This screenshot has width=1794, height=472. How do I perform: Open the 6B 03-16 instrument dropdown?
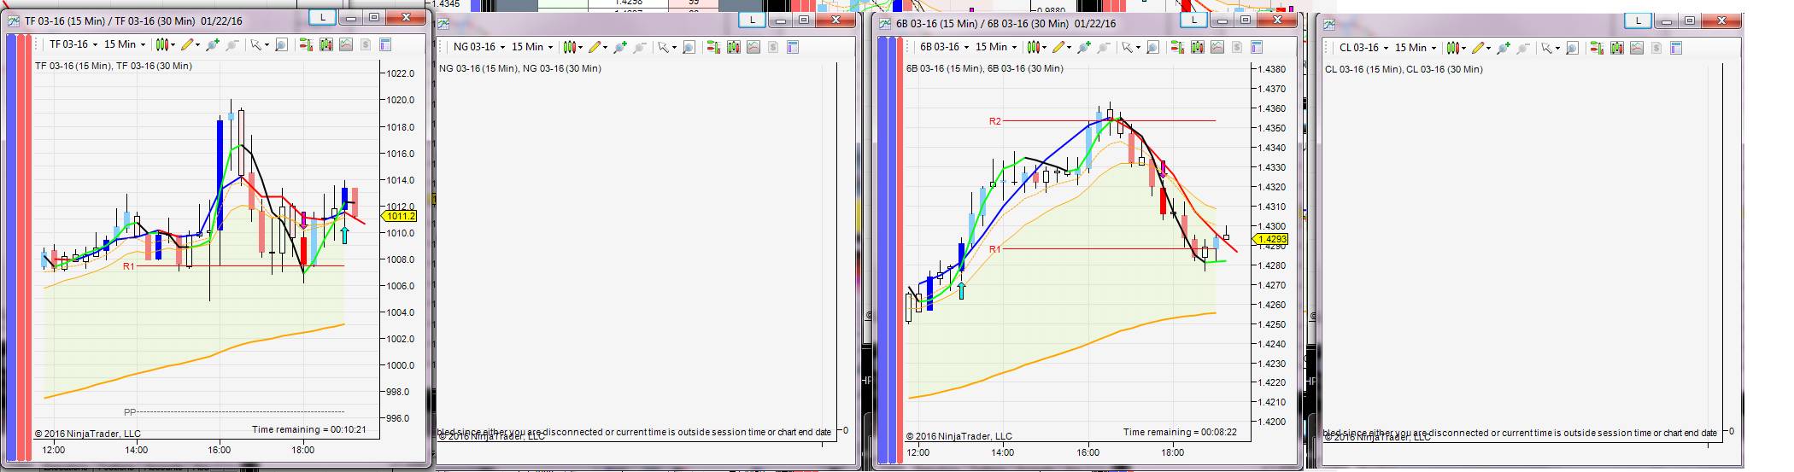click(944, 47)
